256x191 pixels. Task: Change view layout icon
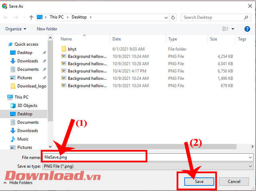(x=225, y=29)
